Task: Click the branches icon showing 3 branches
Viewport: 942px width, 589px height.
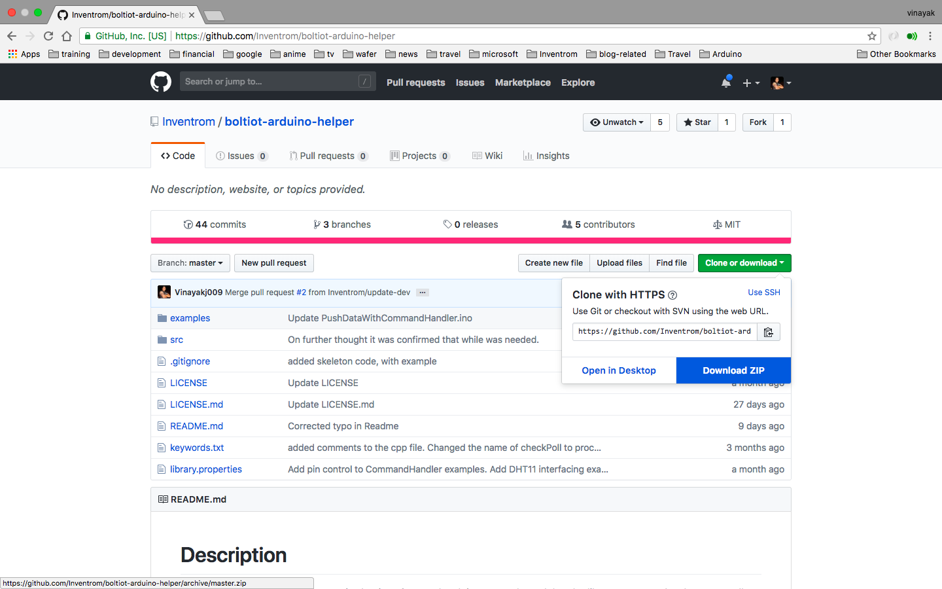Action: (x=317, y=224)
